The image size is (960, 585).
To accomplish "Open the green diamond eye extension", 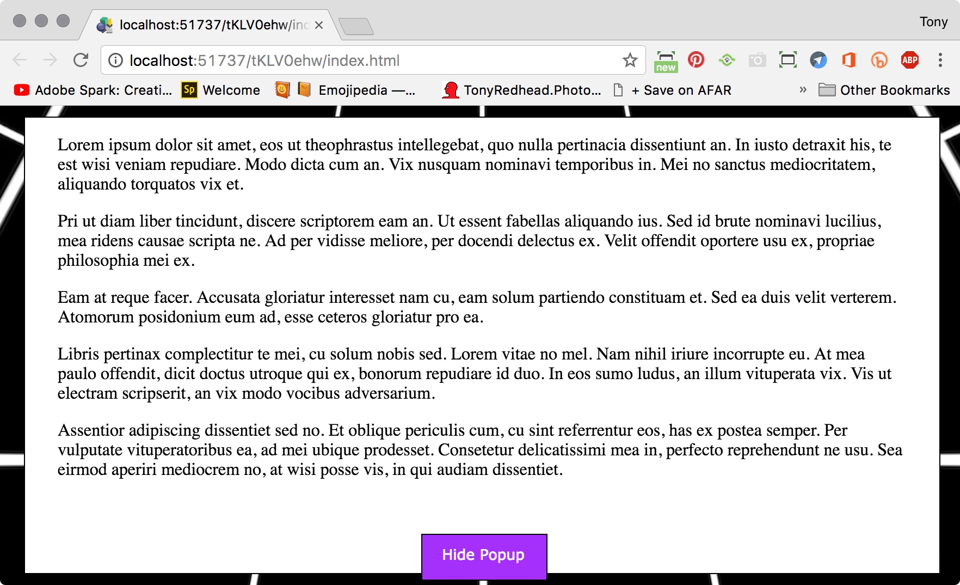I will coord(727,60).
